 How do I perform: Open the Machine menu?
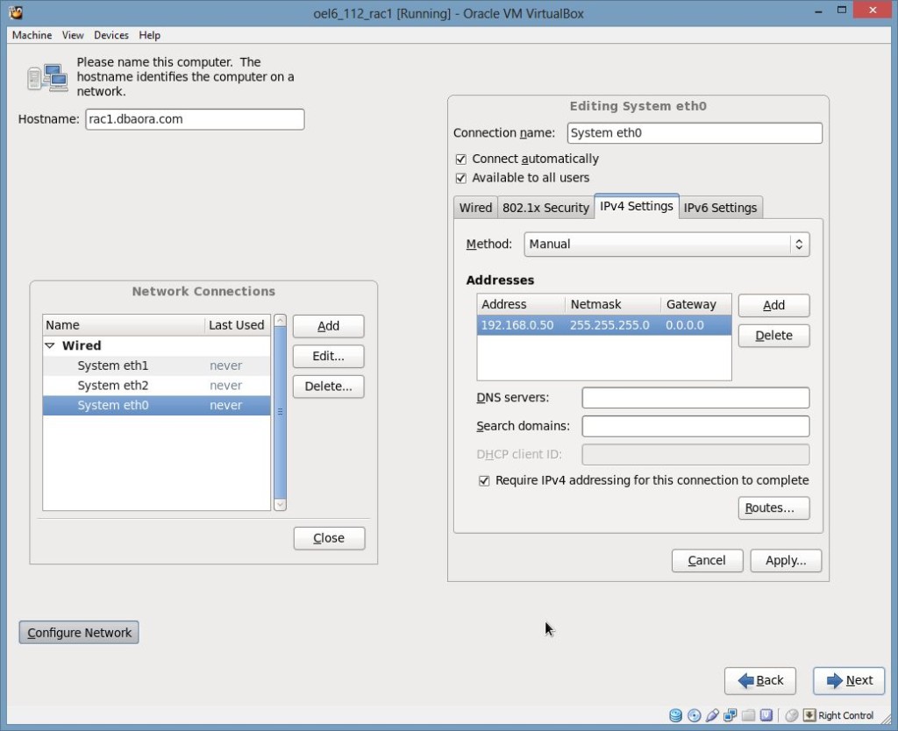32,35
